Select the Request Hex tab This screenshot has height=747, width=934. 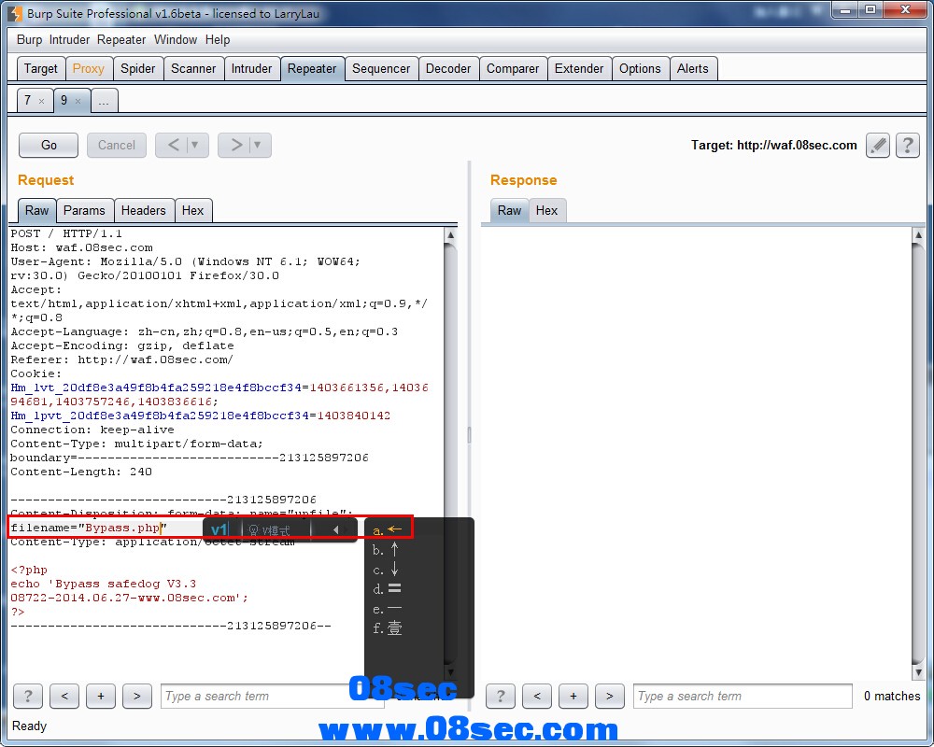[192, 210]
